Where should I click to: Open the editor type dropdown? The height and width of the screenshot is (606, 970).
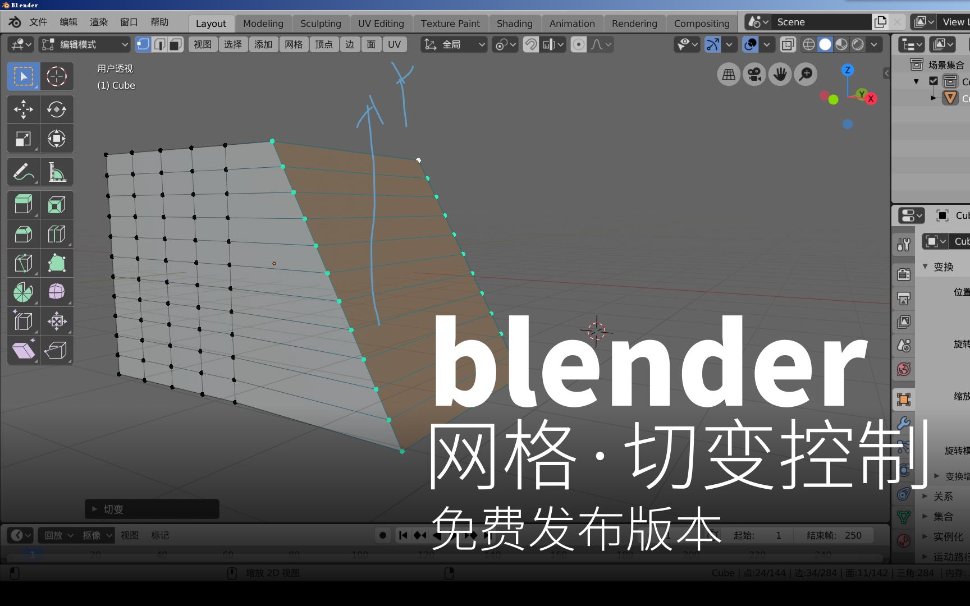[22, 44]
